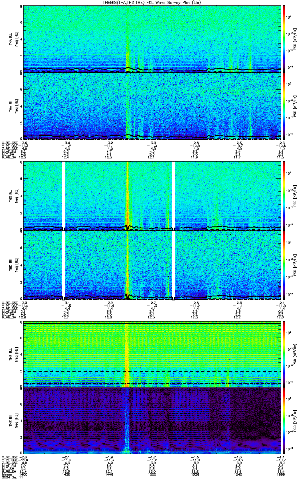This screenshot has height=480, width=300.
Task: Click the THD B-parallel panel PSD color bar
Action: pos(284,264)
